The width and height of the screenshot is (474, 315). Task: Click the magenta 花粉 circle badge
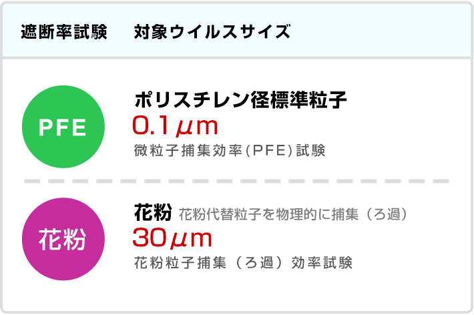point(63,240)
